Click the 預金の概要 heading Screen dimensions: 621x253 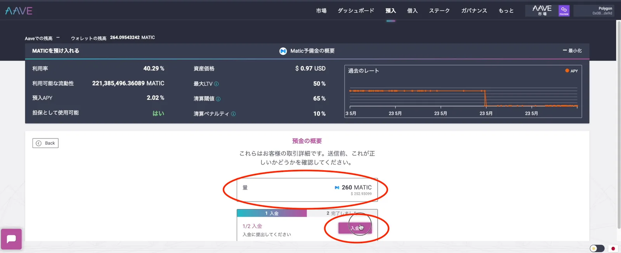pyautogui.click(x=307, y=141)
